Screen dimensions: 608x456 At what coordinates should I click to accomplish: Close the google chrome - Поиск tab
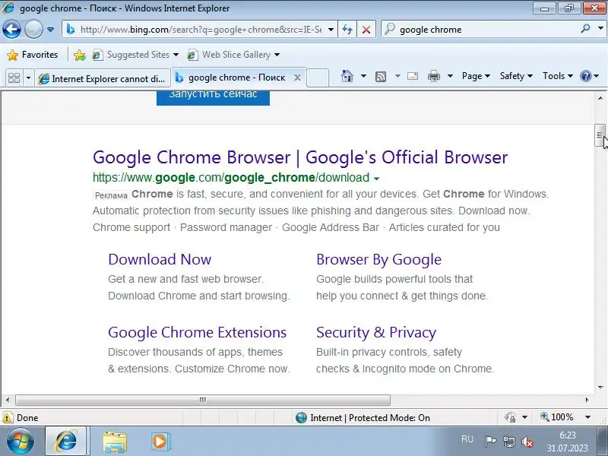[297, 78]
